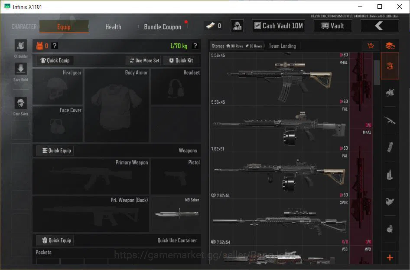This screenshot has width=410, height=270.
Task: Select the Storage 90 Rows tab
Action: point(237,46)
